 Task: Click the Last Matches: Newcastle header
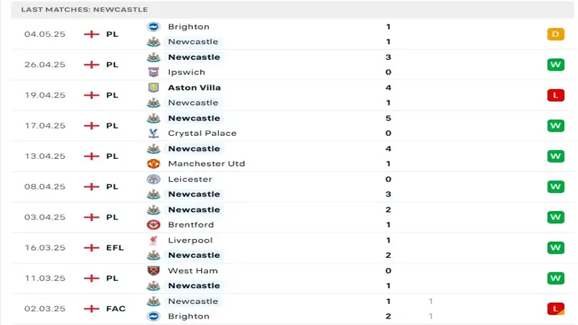(85, 9)
